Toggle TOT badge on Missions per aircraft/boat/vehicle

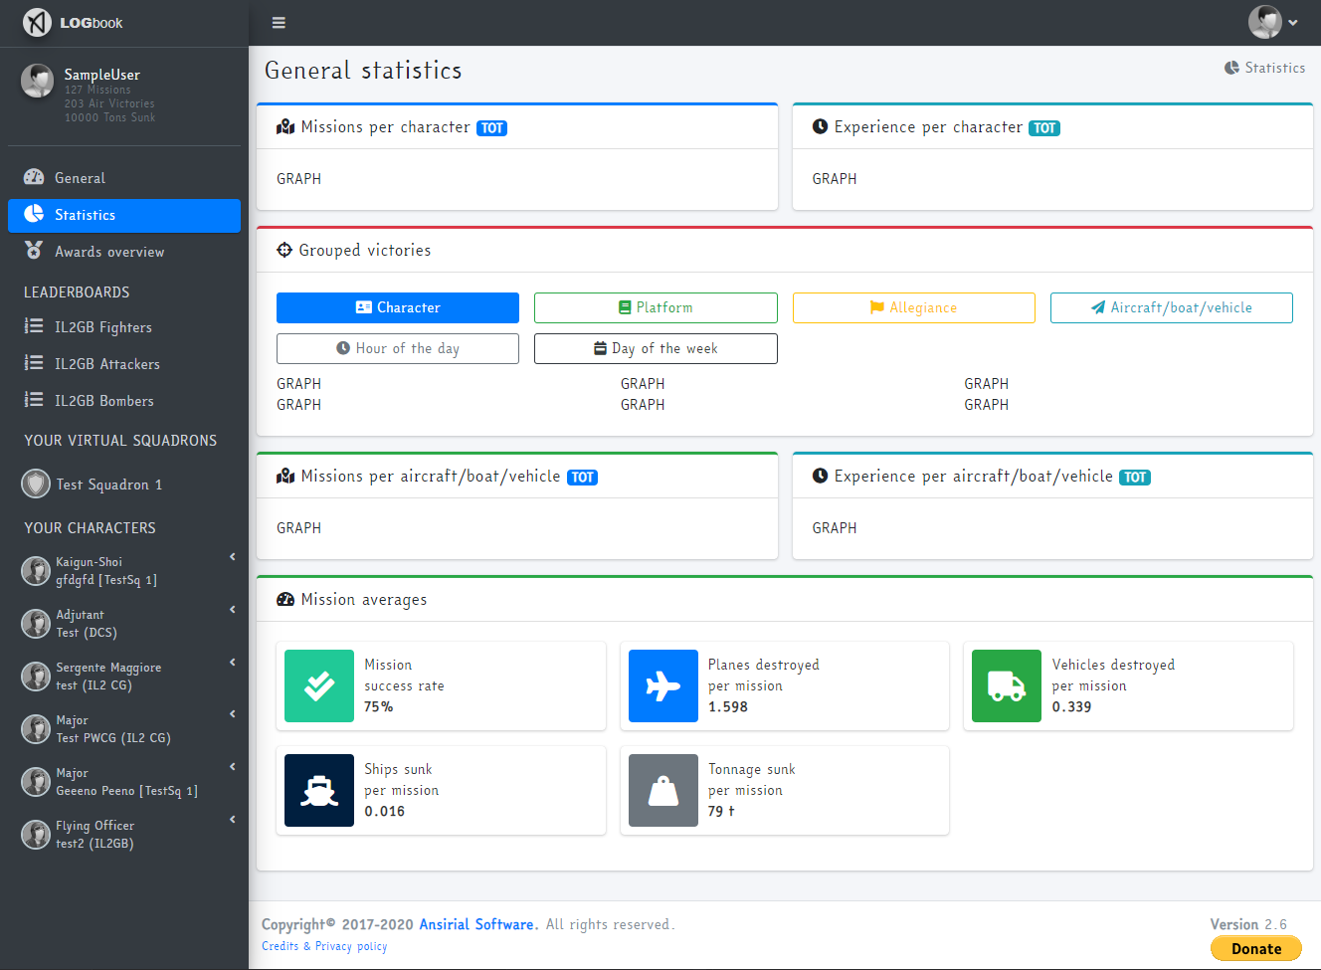coord(582,478)
